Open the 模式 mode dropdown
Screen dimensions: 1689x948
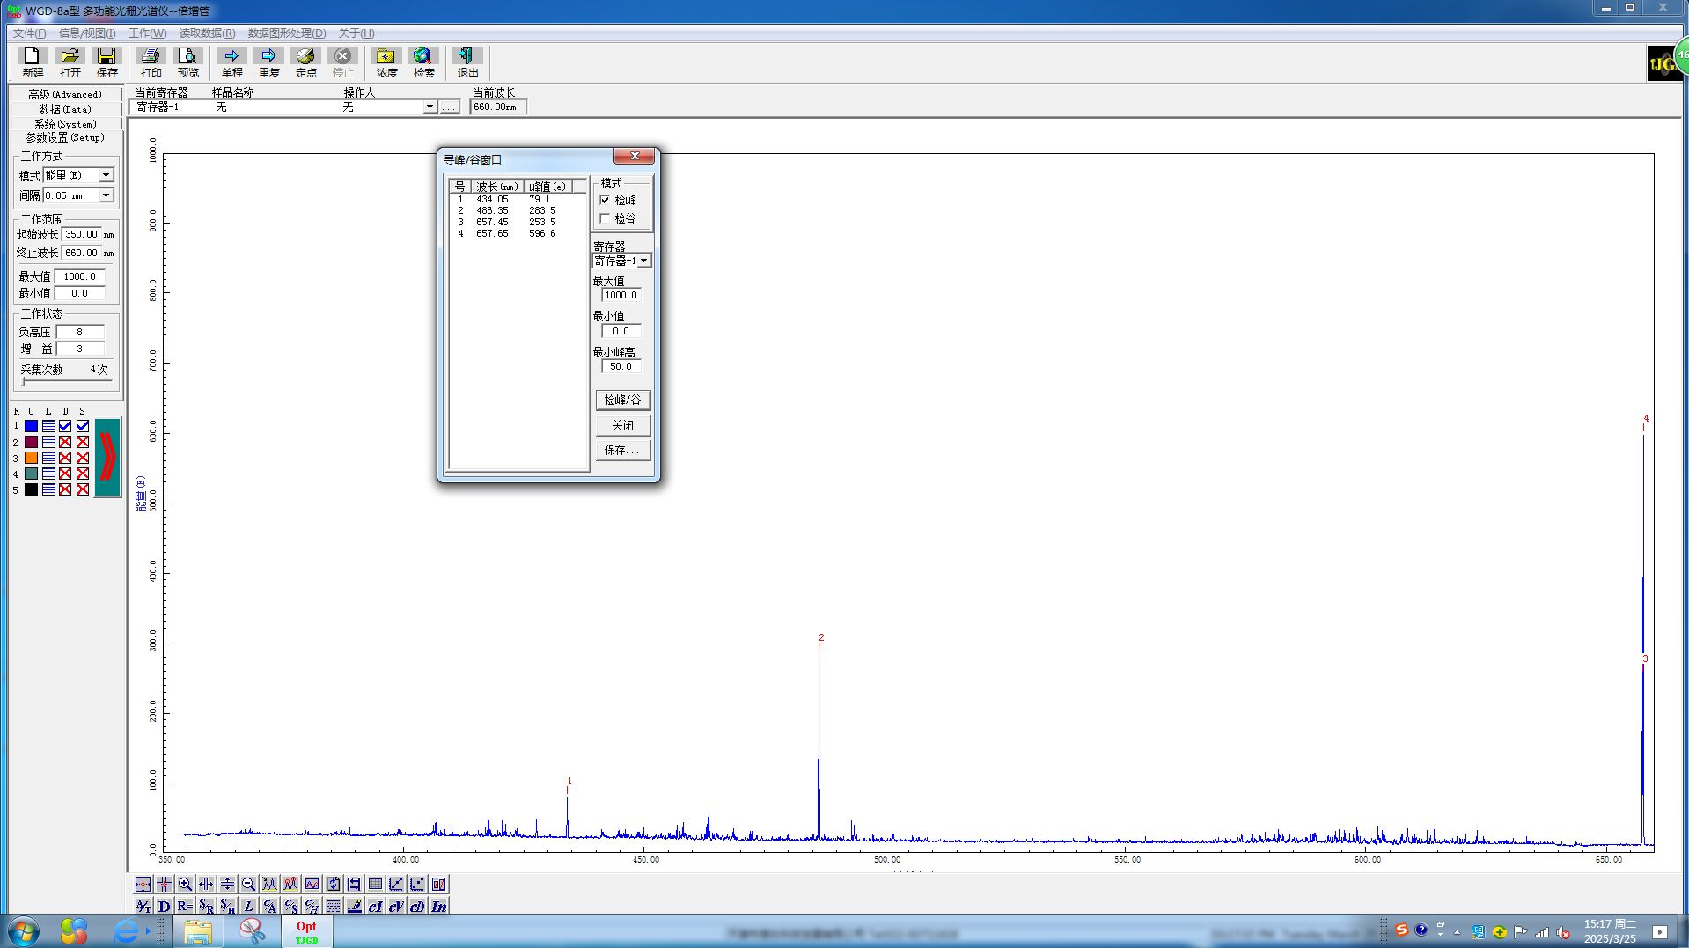[106, 175]
